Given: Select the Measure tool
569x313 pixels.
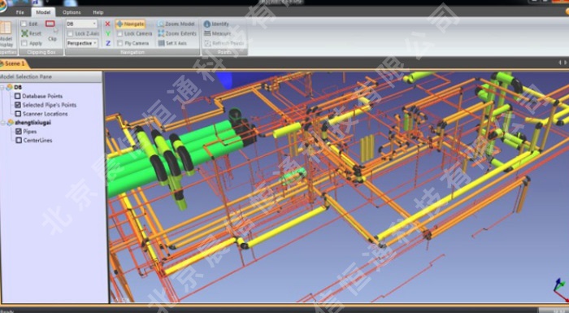Looking at the screenshot, I should (x=207, y=33).
